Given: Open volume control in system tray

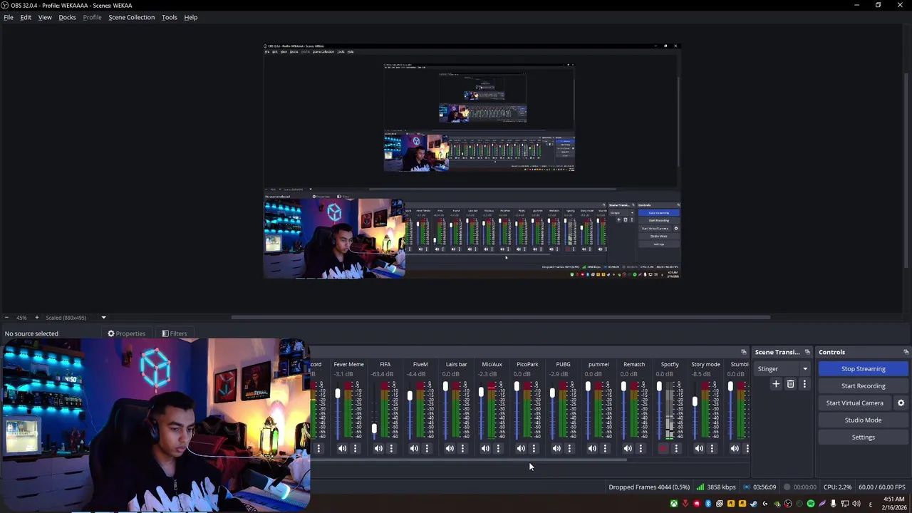Looking at the screenshot, I should (x=856, y=504).
